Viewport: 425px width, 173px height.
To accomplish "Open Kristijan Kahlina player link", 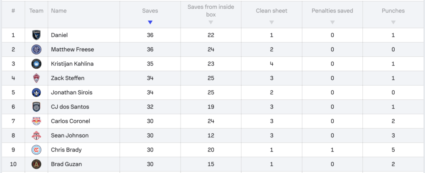I will pyautogui.click(x=73, y=64).
